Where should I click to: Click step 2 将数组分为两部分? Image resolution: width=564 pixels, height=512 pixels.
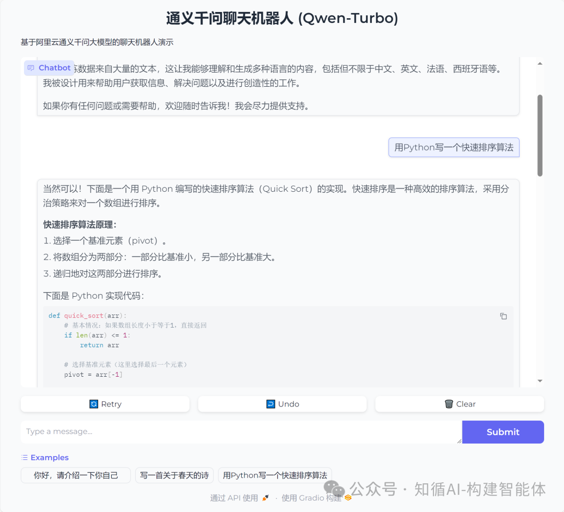[x=160, y=257]
